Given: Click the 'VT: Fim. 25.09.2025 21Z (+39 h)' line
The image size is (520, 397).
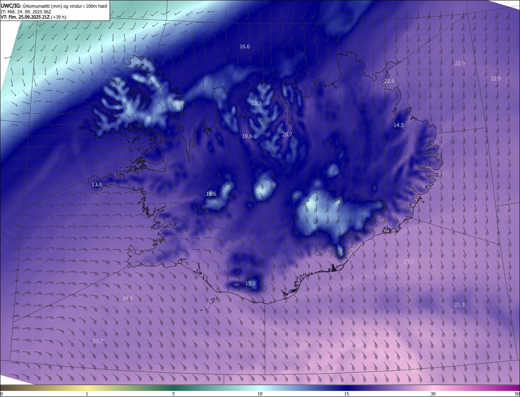Looking at the screenshot, I should [33, 17].
